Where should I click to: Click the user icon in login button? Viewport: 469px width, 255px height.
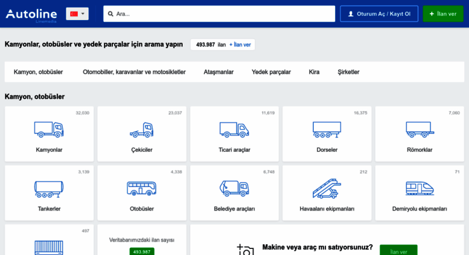click(x=351, y=14)
